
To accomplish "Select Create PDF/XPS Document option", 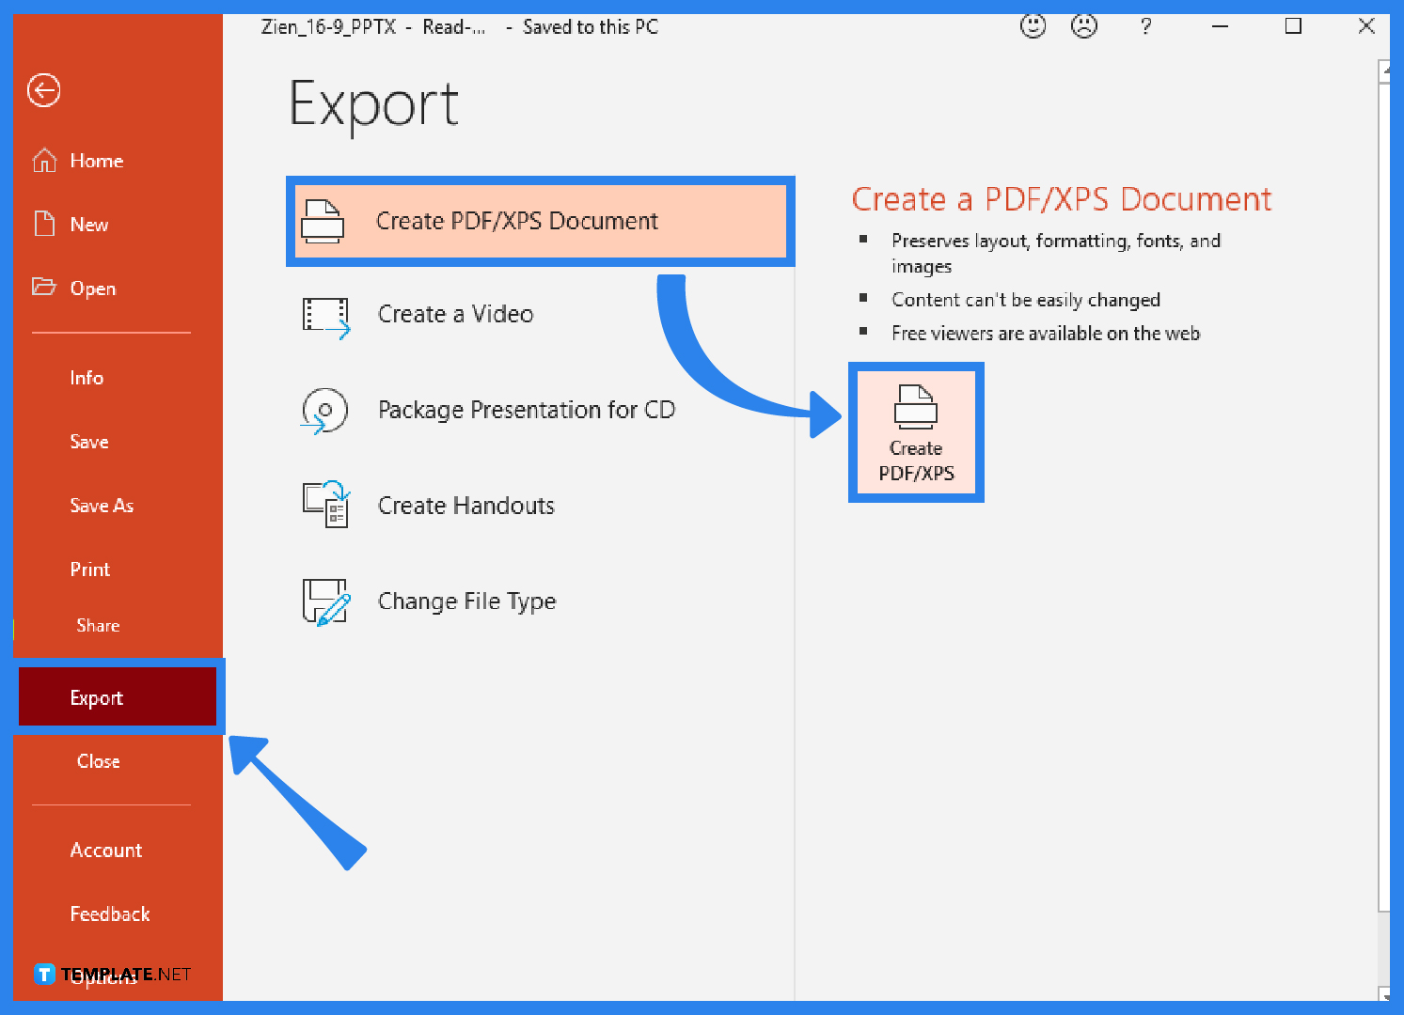I will [x=540, y=221].
